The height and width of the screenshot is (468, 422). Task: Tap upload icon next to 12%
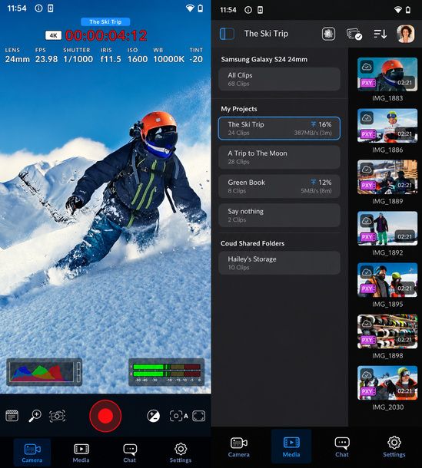pyautogui.click(x=313, y=182)
